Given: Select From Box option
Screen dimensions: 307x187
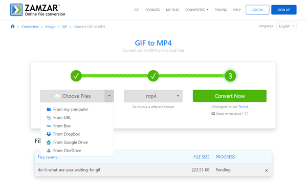Looking at the screenshot, I should [77, 126].
